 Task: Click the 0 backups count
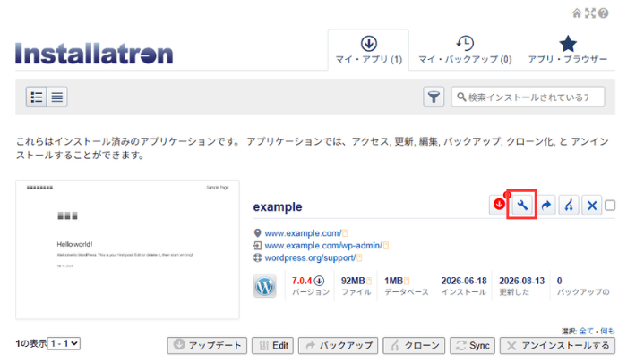point(560,281)
